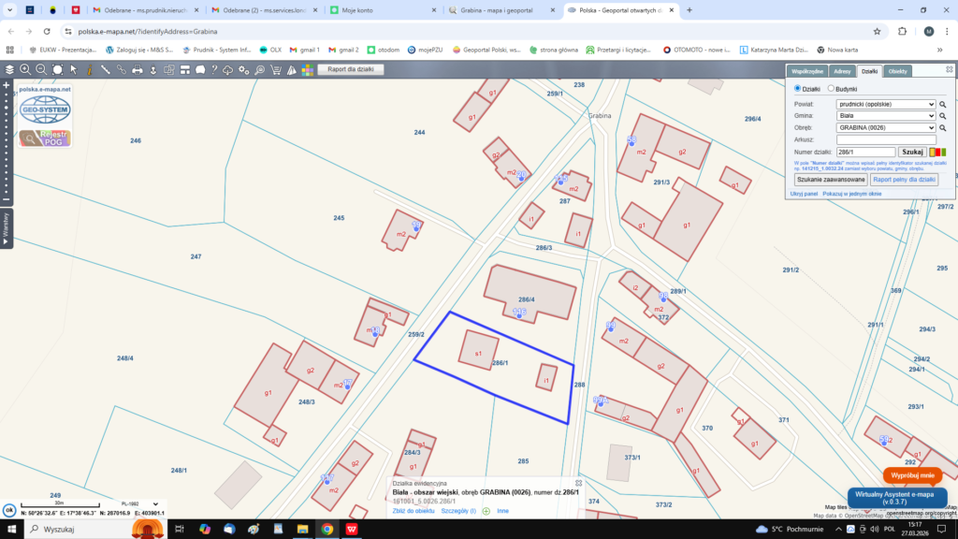The width and height of the screenshot is (958, 539).
Task: Click the zoom out magnifier tool
Action: coord(41,70)
